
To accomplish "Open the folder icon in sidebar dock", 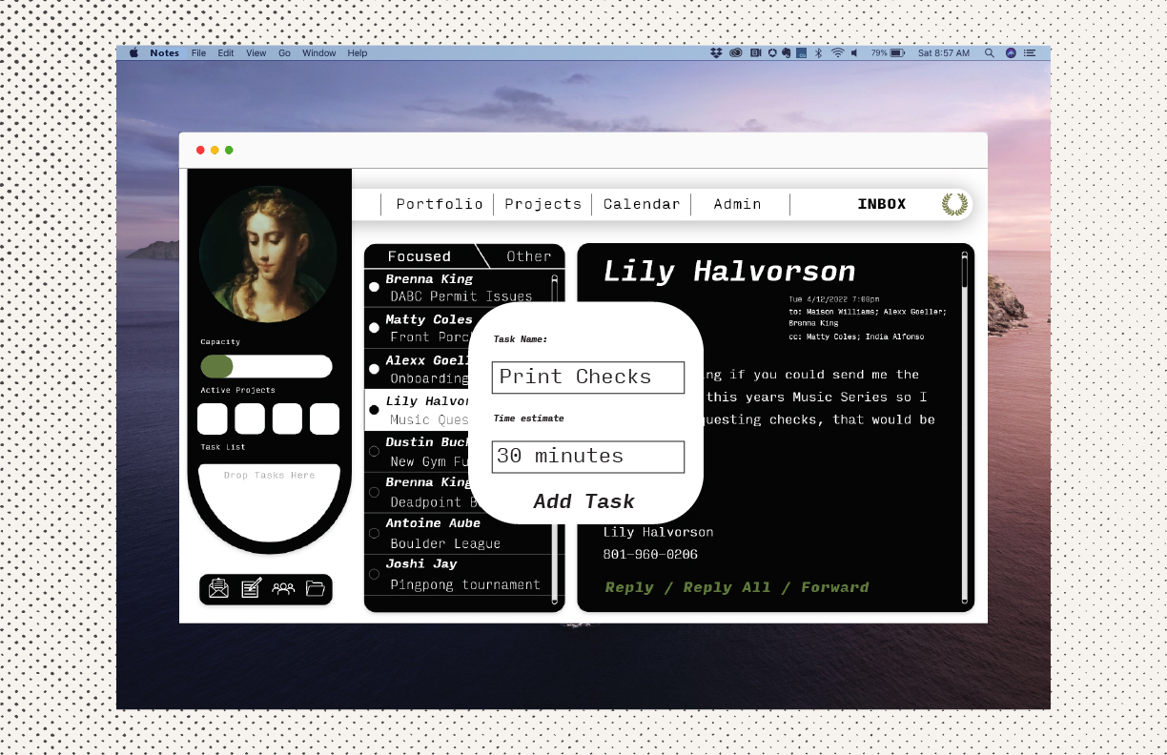I will coord(316,588).
